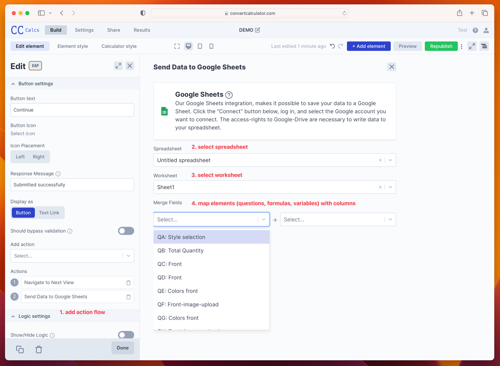Open the Spreadsheet dropdown arrow
This screenshot has height=366, width=500.
[390, 160]
